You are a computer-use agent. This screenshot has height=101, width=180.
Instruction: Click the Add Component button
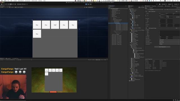click(162, 47)
